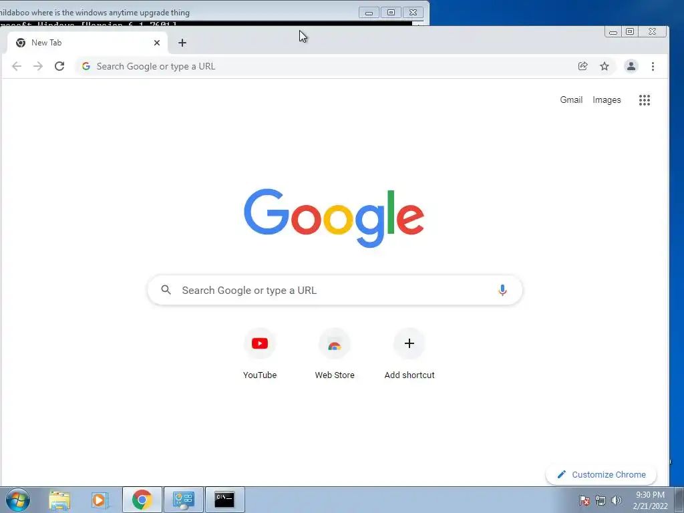Open the volume speaker tray icon
684x513 pixels.
click(617, 500)
